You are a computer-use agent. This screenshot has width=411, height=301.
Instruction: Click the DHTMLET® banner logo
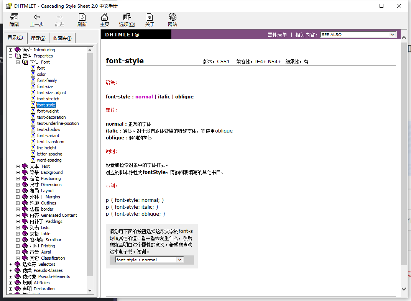[122, 34]
